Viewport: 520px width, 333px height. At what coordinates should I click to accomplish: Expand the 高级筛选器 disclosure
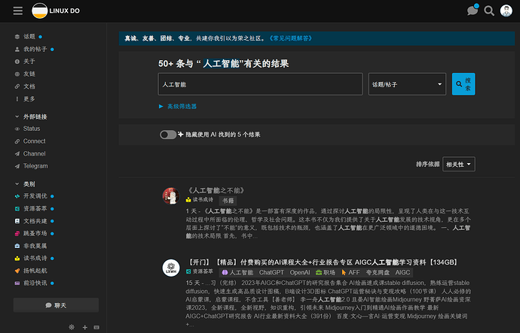(x=178, y=106)
